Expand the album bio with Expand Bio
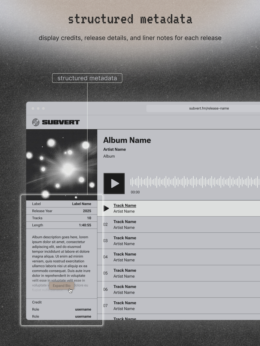The image size is (260, 346). pyautogui.click(x=62, y=286)
